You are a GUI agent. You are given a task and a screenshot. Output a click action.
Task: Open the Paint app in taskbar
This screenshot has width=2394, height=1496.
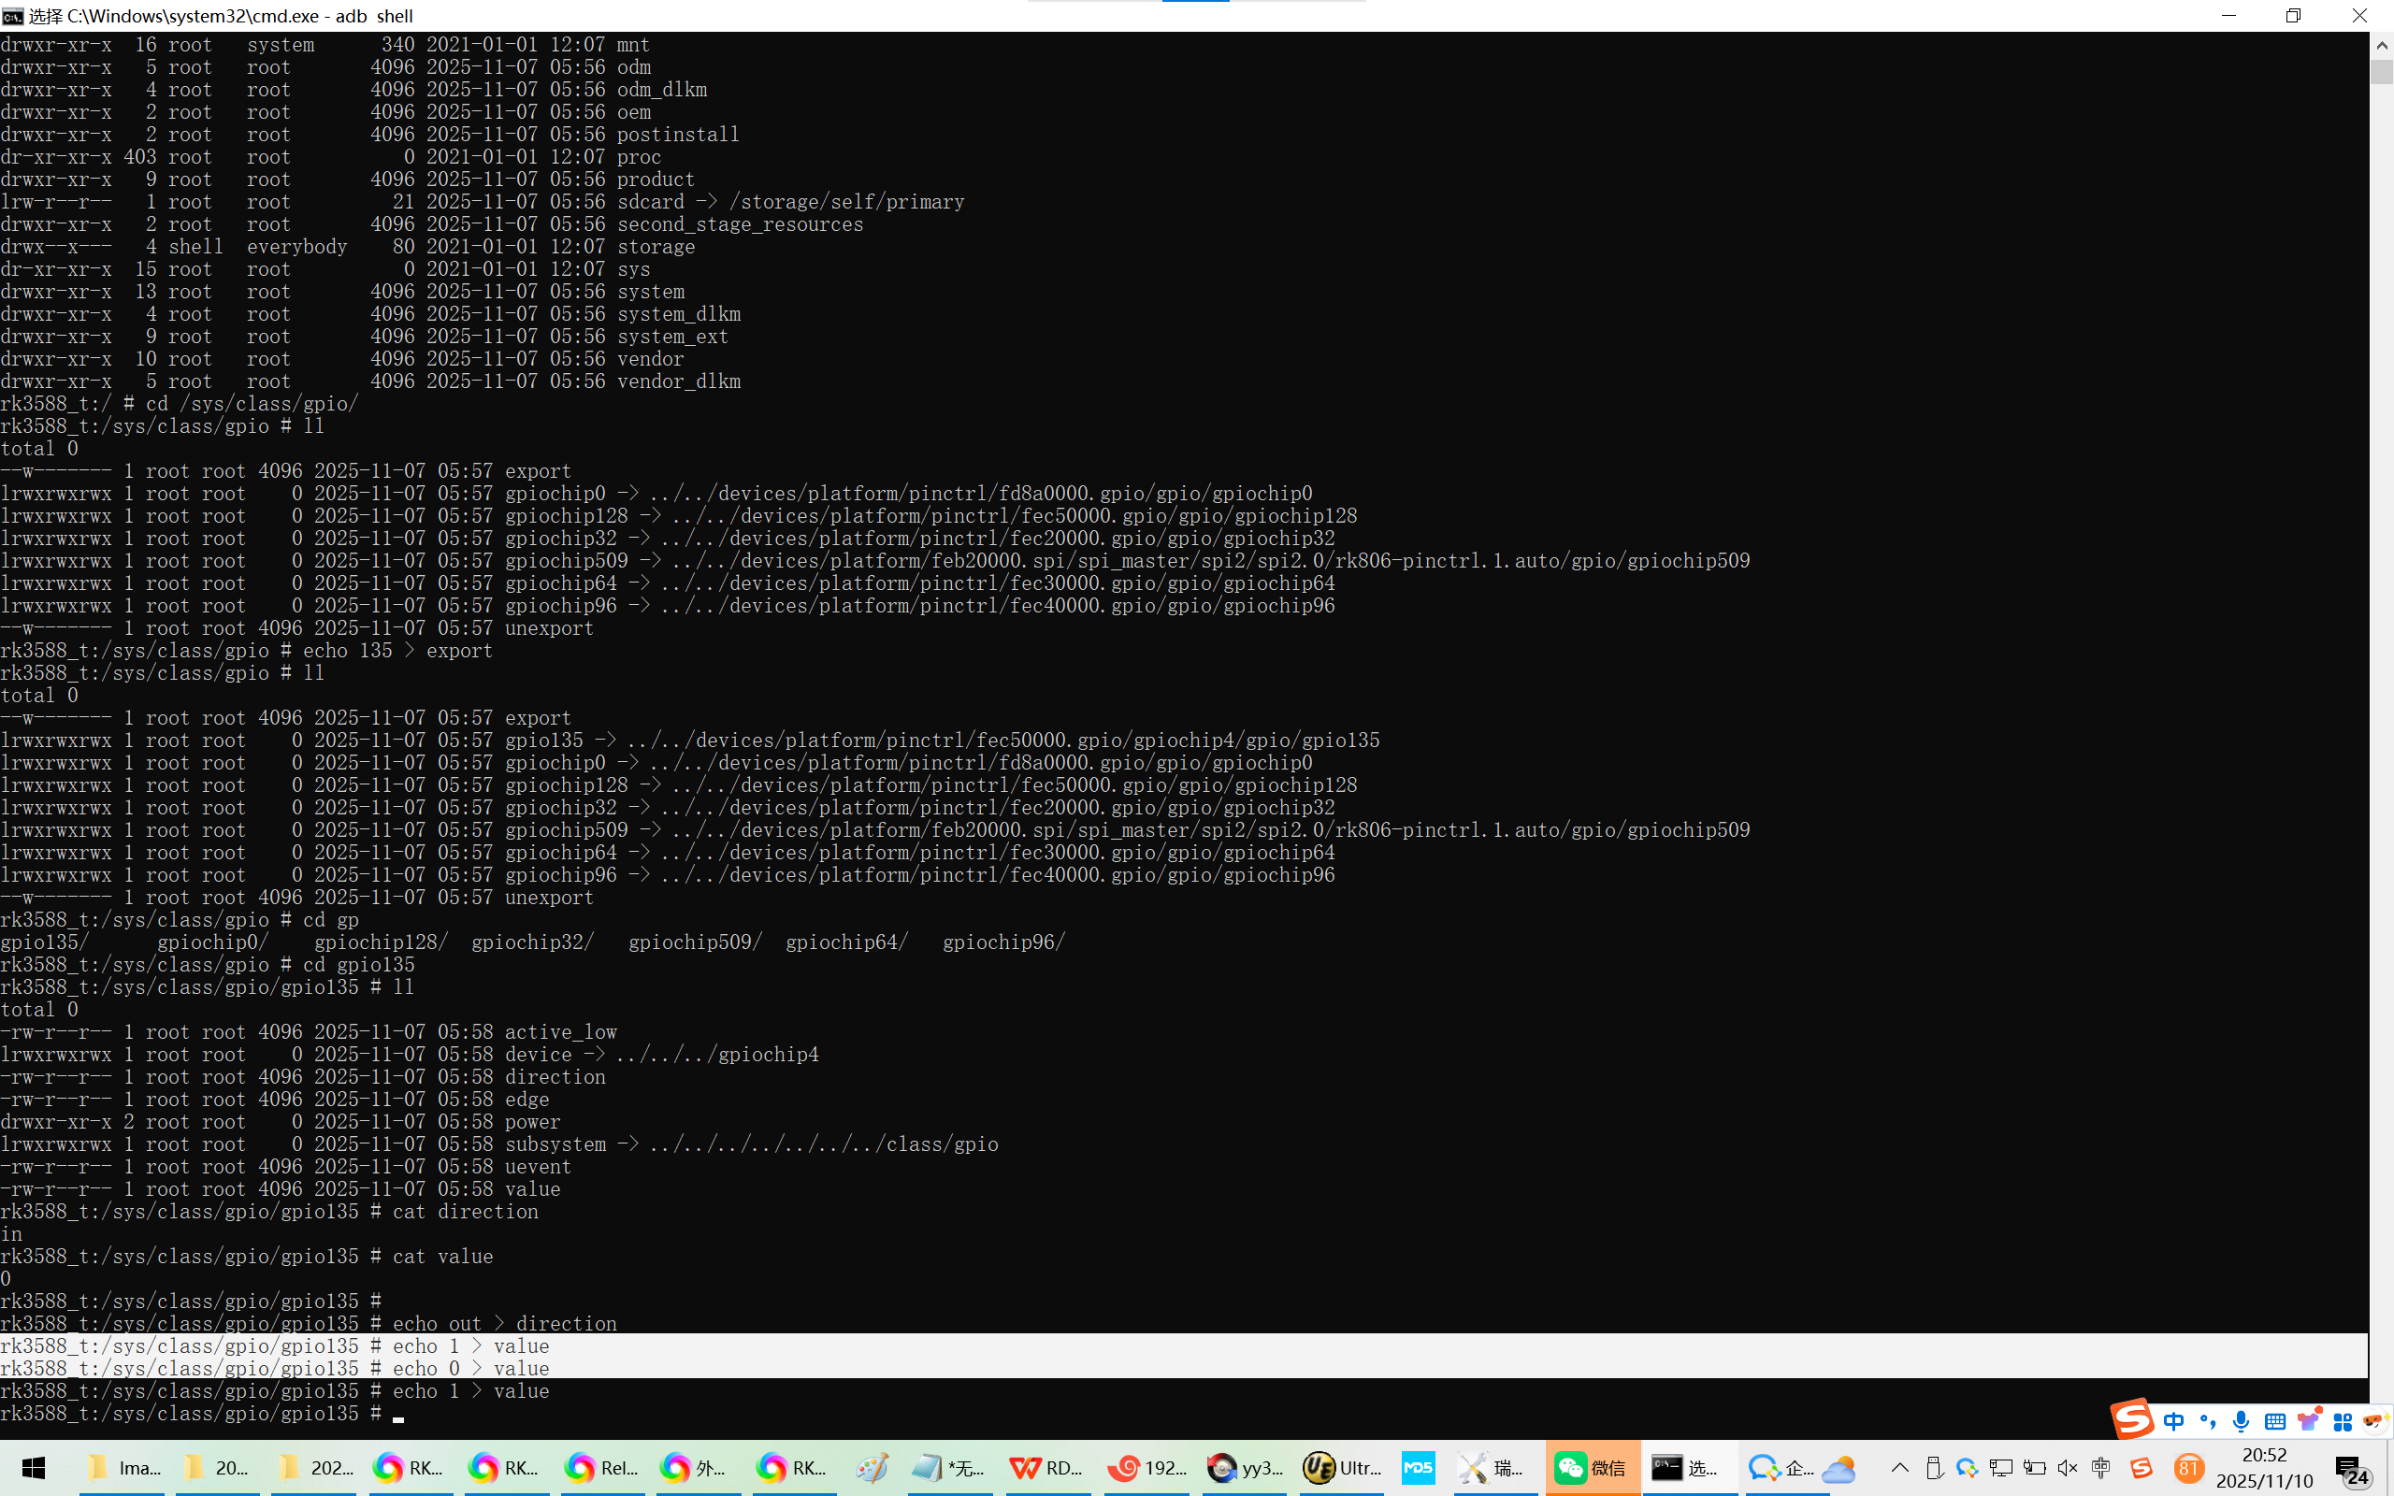872,1468
